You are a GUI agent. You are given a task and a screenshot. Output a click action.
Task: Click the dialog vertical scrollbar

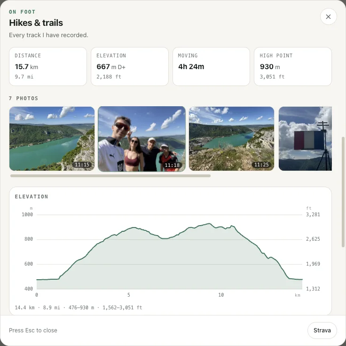coord(343,192)
